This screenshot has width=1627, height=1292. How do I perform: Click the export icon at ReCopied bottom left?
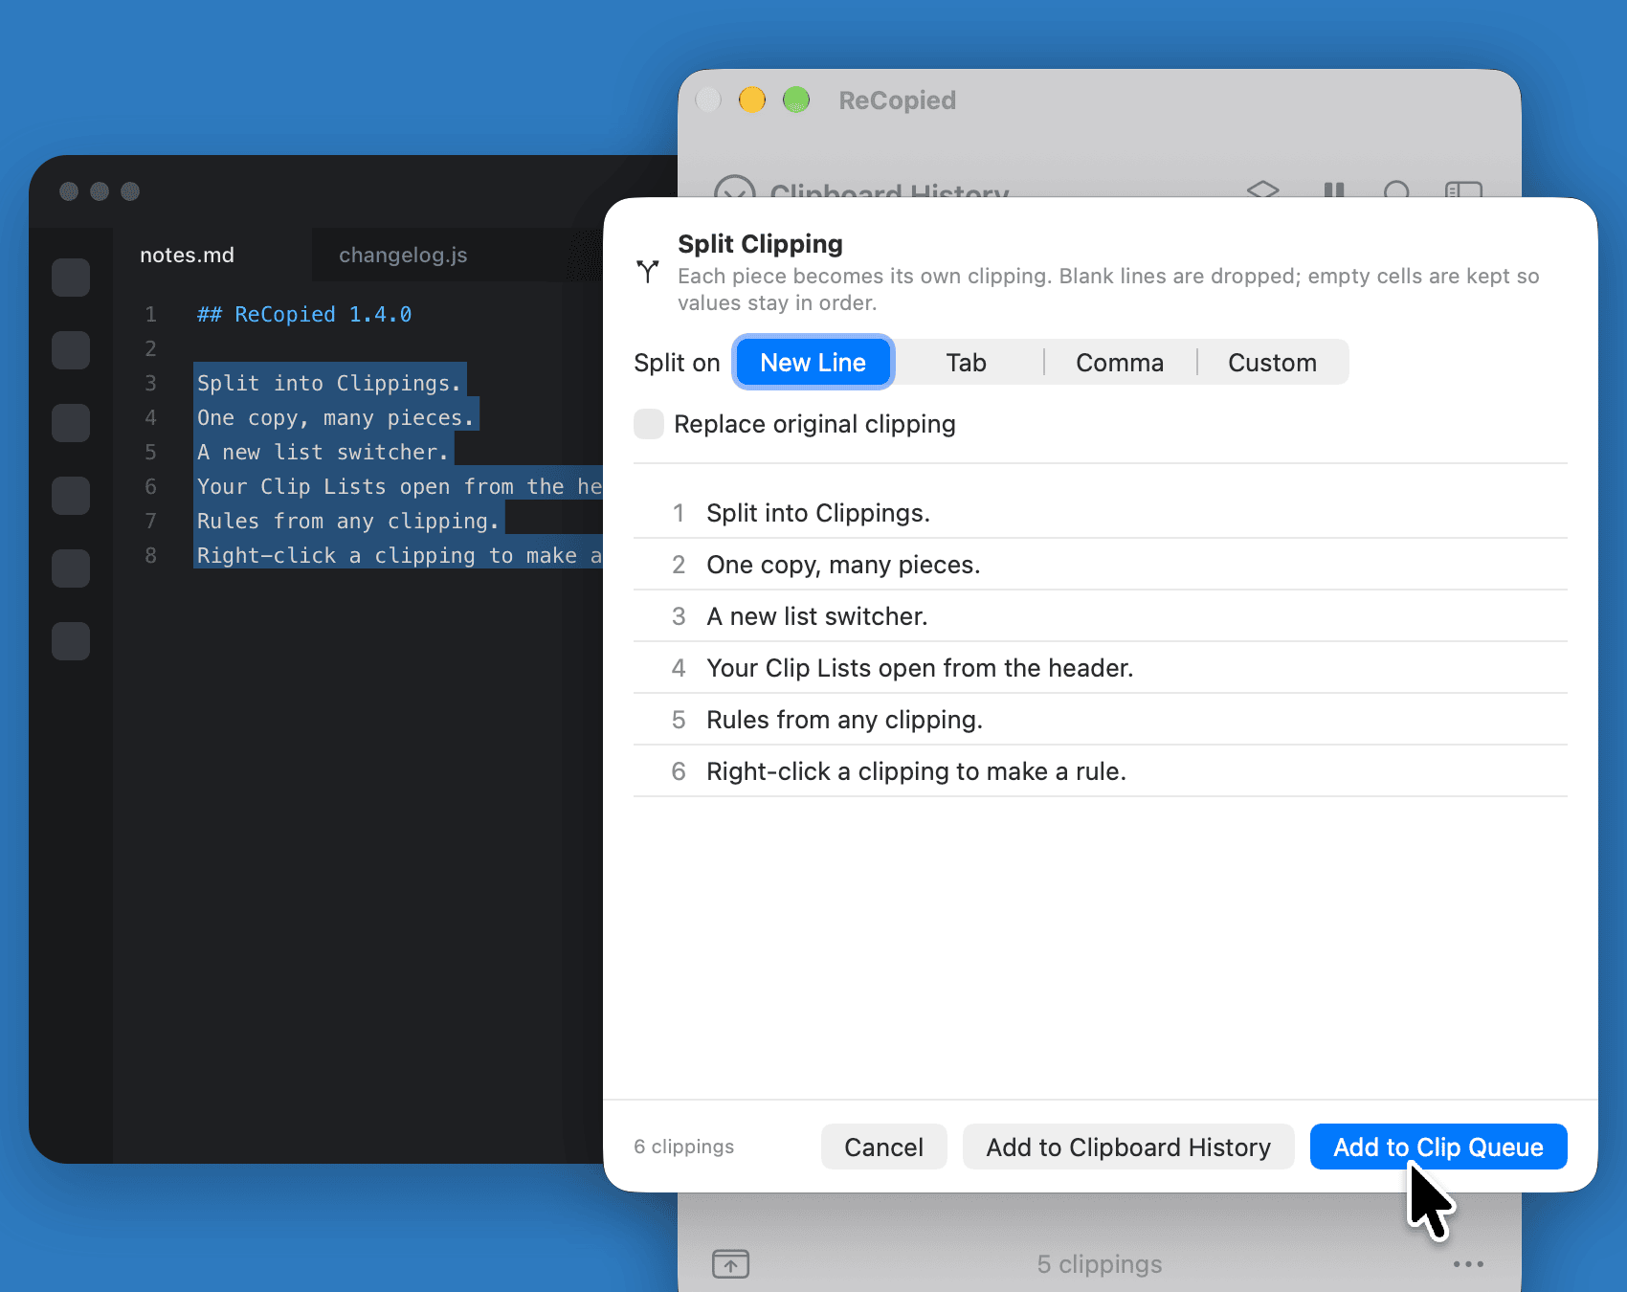(731, 1263)
